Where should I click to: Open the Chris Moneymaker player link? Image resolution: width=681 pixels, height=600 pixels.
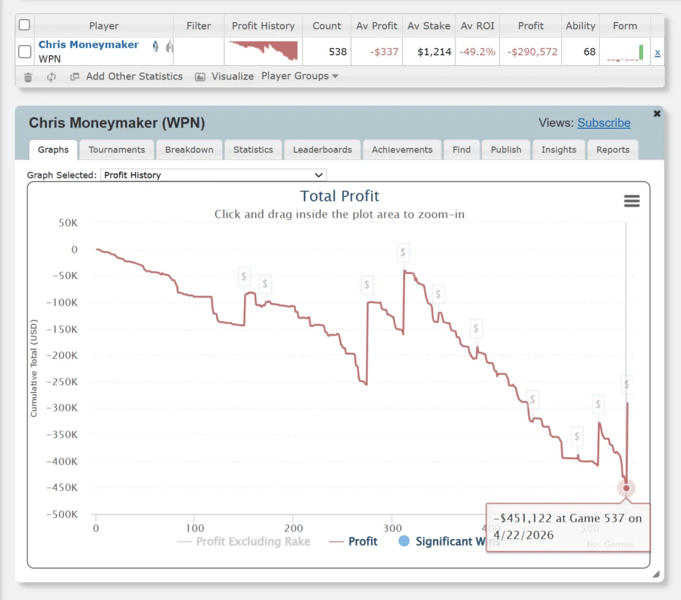coord(88,45)
